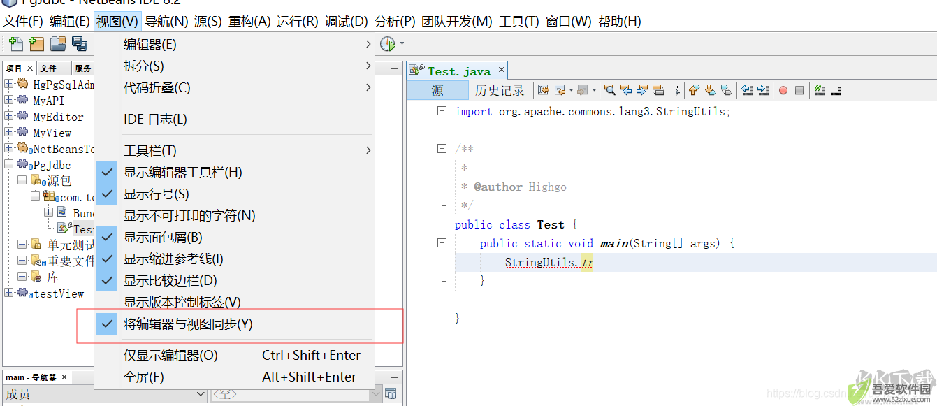Close the Test.java editor tab
The width and height of the screenshot is (937, 406).
(500, 71)
